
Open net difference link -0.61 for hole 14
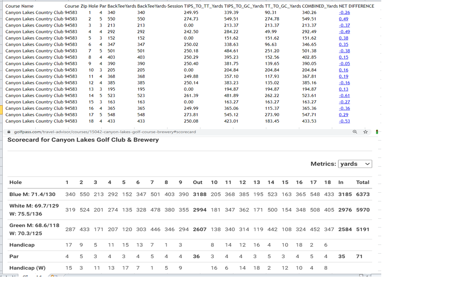[344, 96]
